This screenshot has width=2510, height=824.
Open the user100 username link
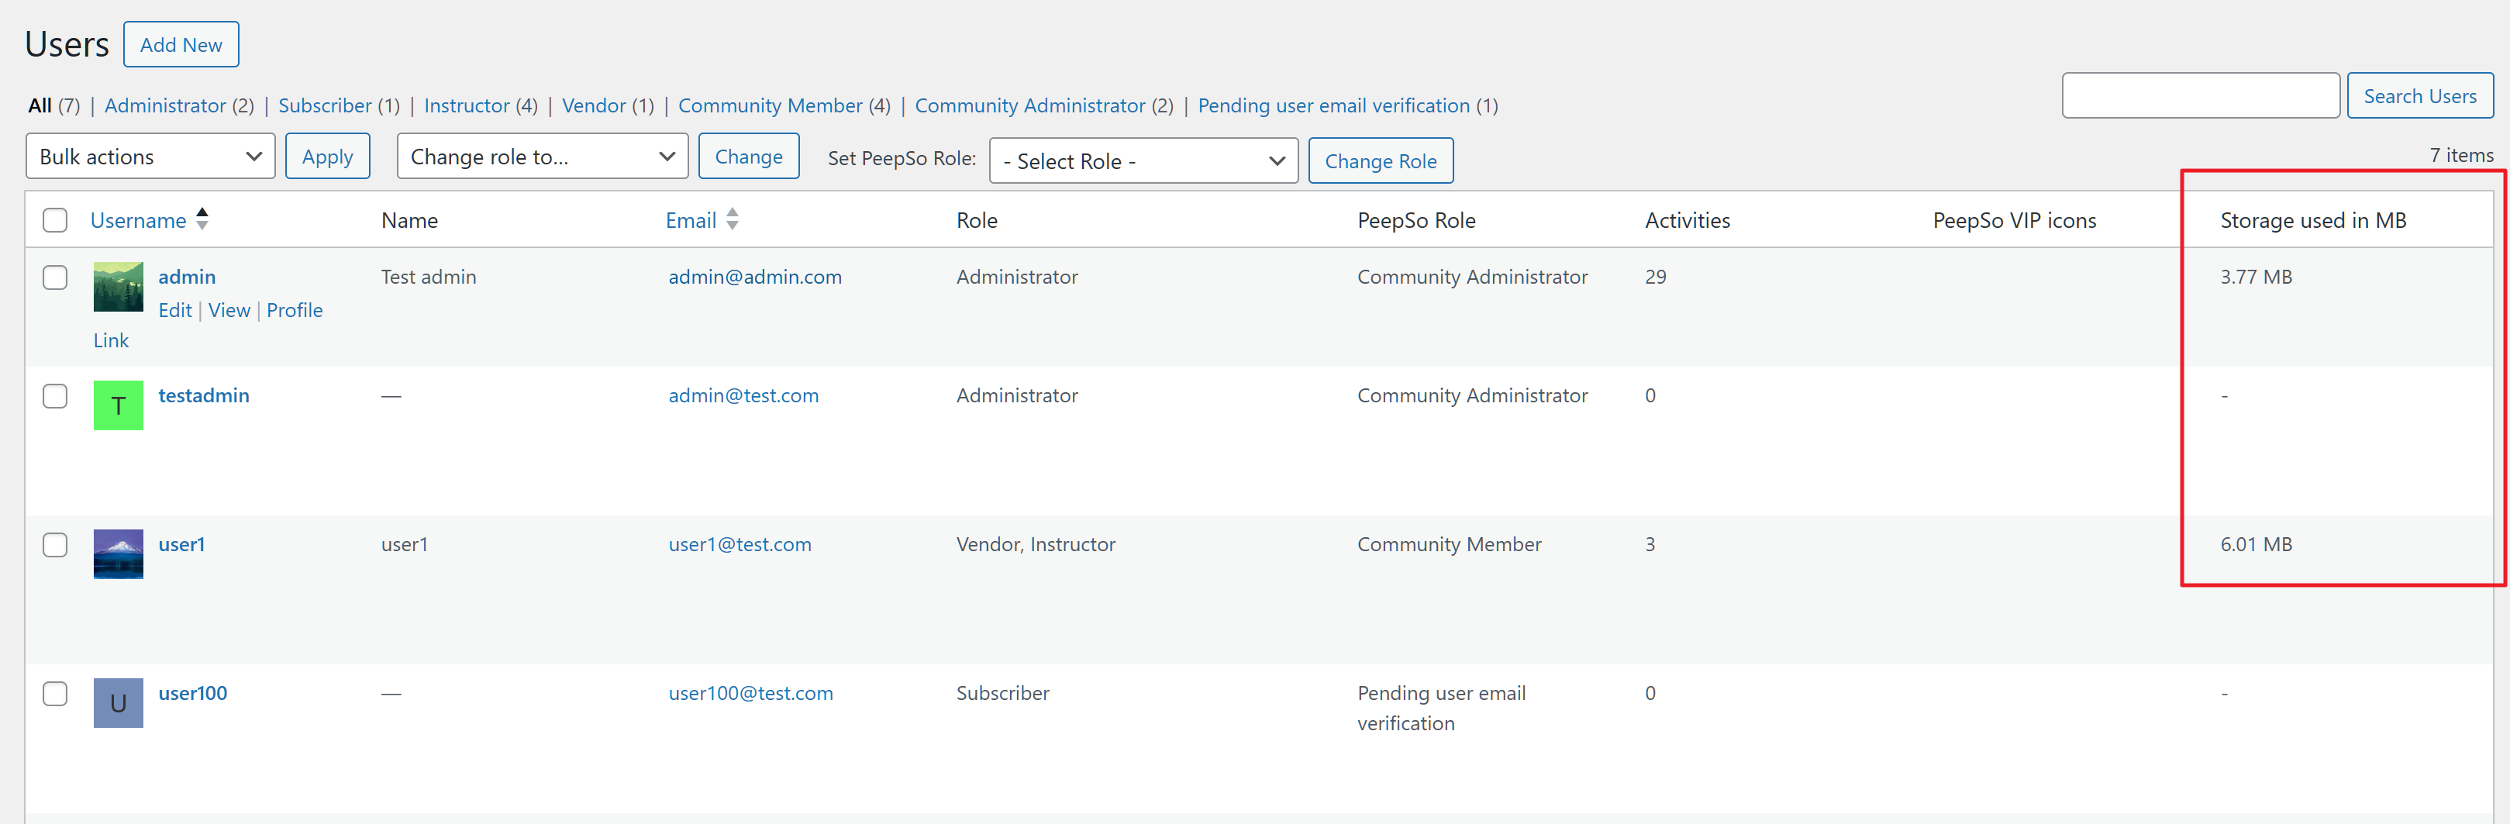click(x=193, y=694)
